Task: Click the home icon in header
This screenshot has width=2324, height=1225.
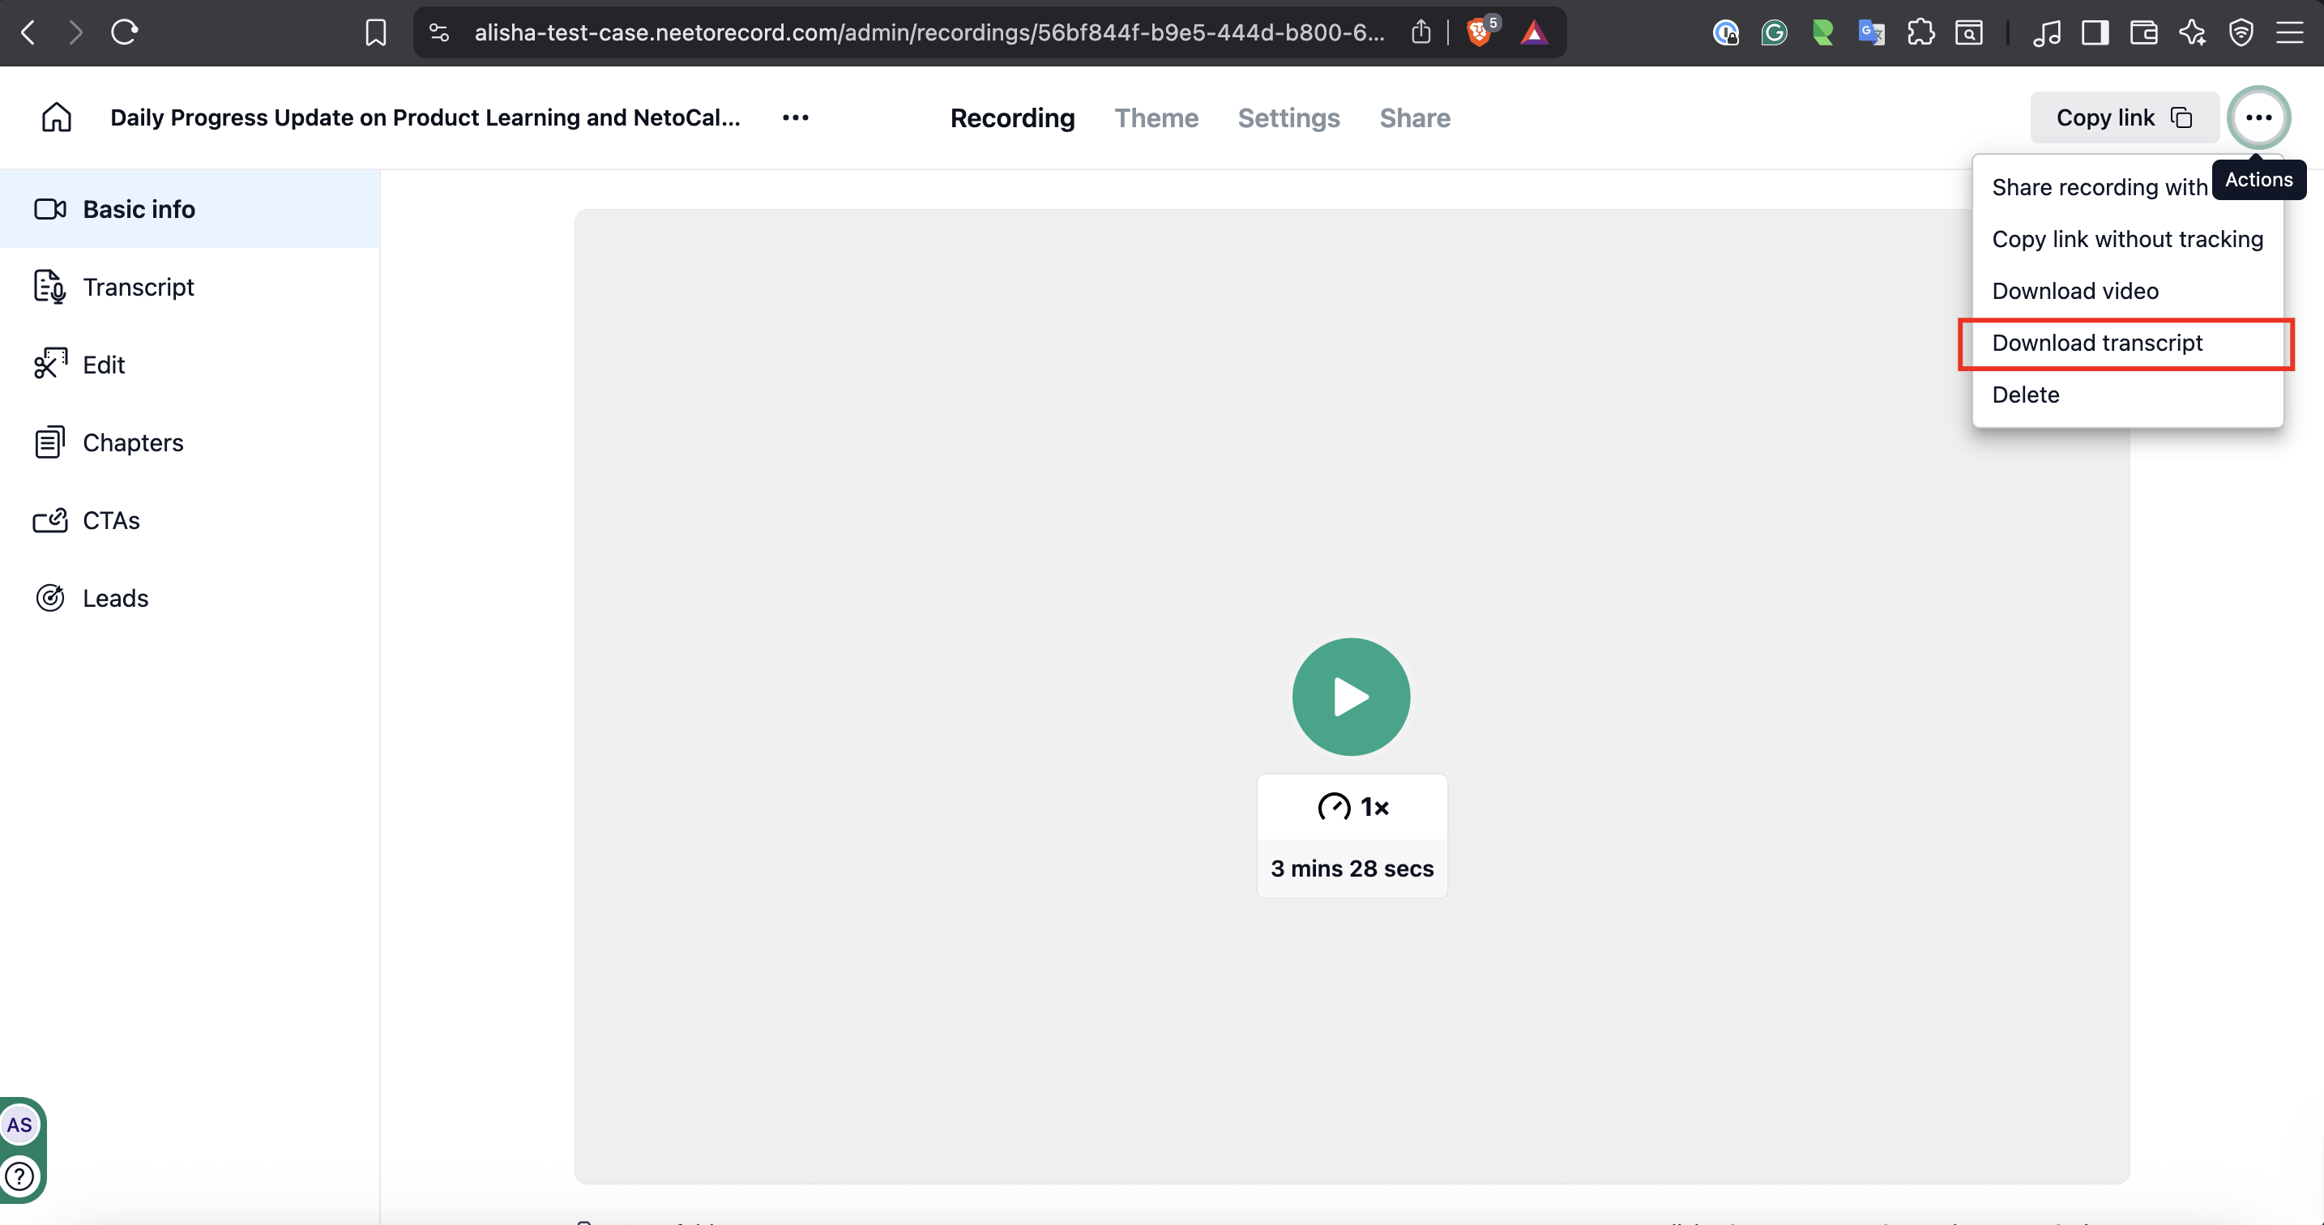Action: click(x=56, y=117)
